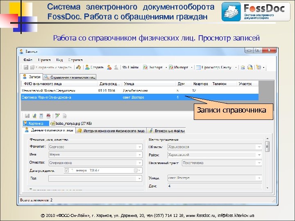Click the paperclip attach icon in preview toolbar
Viewport: 295px width, 221px height.
pos(34,116)
